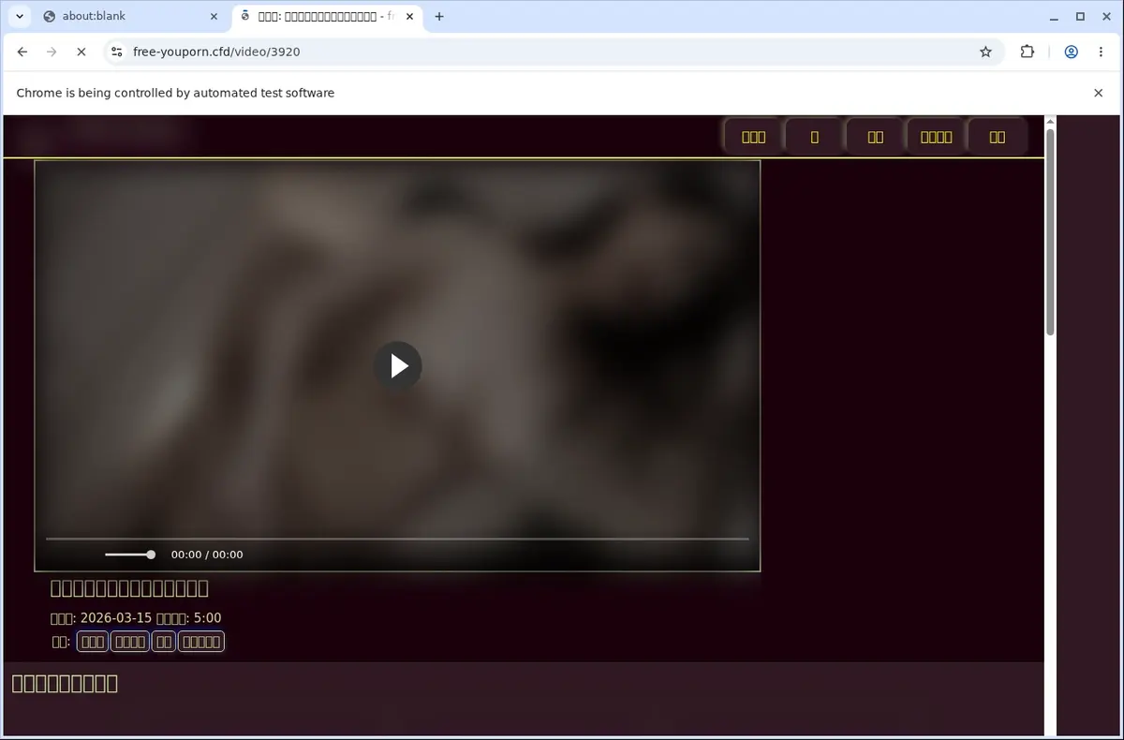Click the scrollbar up arrow
The image size is (1124, 740).
point(1050,121)
